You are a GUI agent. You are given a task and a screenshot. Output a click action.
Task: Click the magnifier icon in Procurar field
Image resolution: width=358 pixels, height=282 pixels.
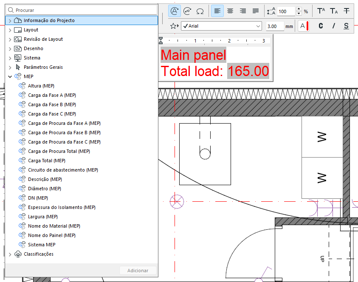pos(11,10)
